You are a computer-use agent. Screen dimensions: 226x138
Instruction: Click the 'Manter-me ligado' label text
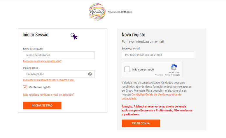click(x=39, y=87)
